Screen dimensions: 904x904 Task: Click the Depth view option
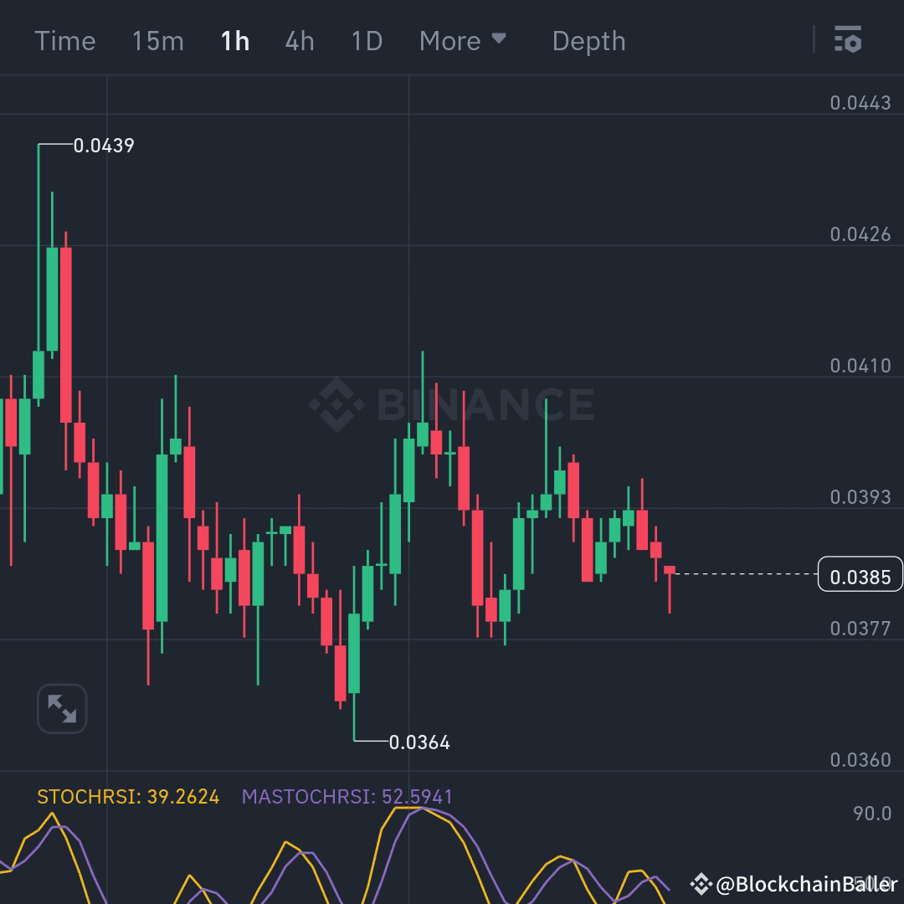point(588,40)
